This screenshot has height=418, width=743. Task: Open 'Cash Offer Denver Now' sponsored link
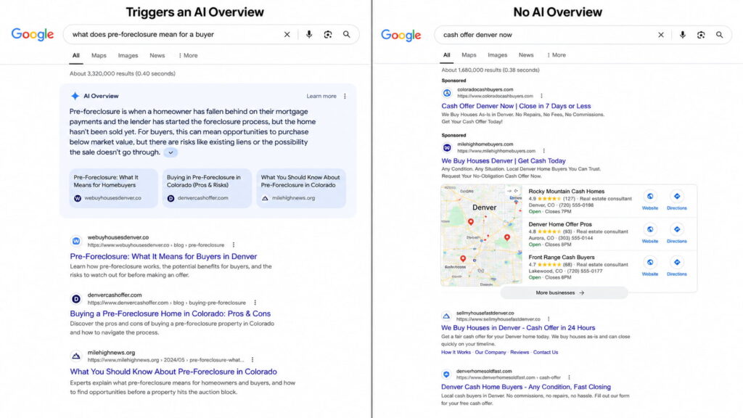click(x=516, y=106)
